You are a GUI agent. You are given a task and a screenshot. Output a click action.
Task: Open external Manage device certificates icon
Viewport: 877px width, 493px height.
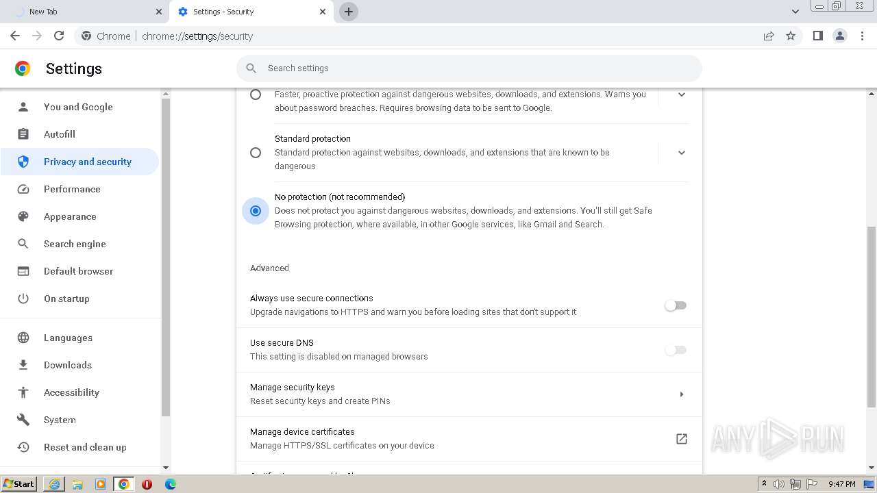682,439
